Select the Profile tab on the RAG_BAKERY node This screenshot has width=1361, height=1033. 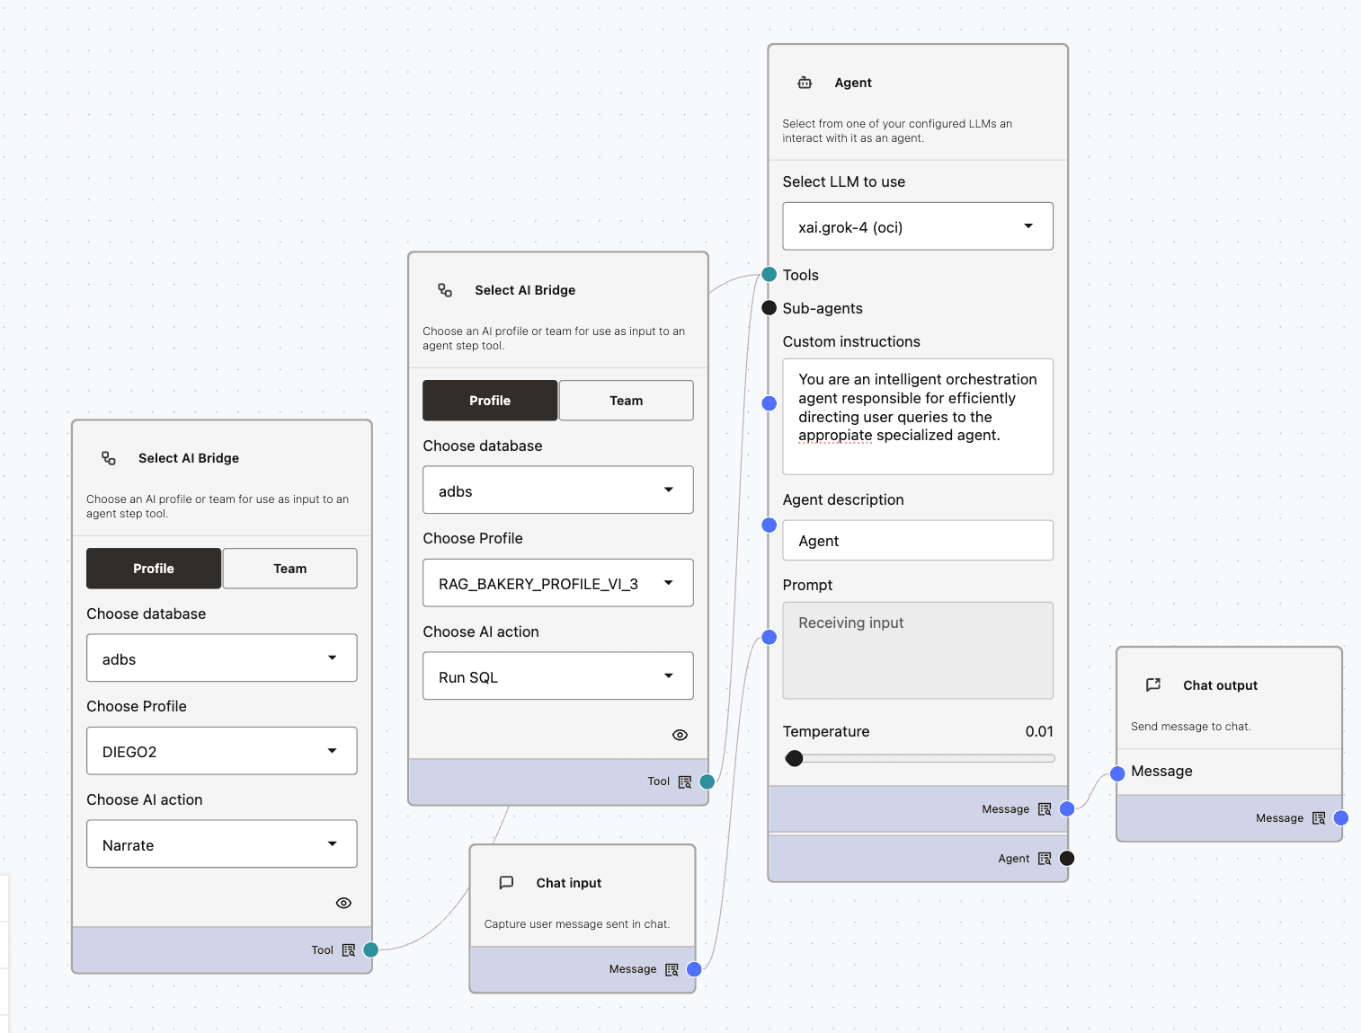(x=490, y=400)
